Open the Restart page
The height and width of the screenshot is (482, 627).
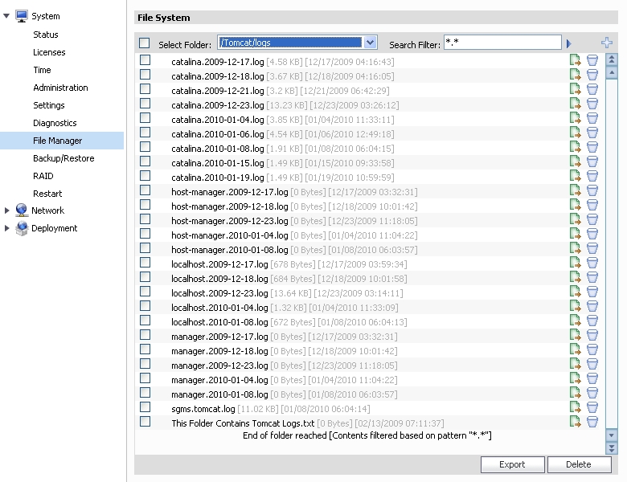tap(47, 194)
